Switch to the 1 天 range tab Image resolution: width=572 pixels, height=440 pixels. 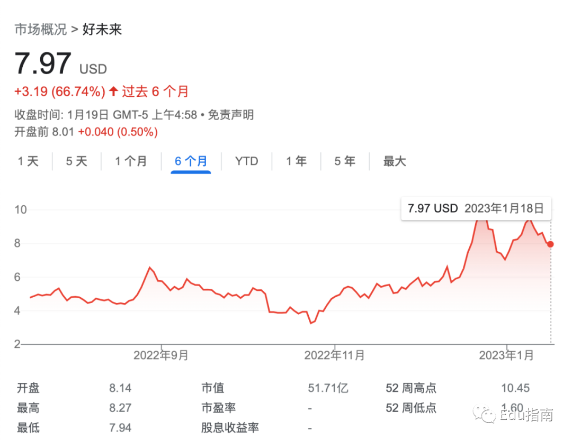(28, 161)
